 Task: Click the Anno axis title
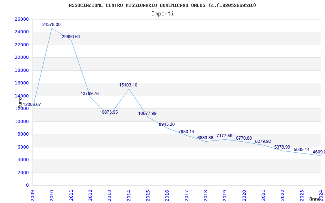point(315,199)
